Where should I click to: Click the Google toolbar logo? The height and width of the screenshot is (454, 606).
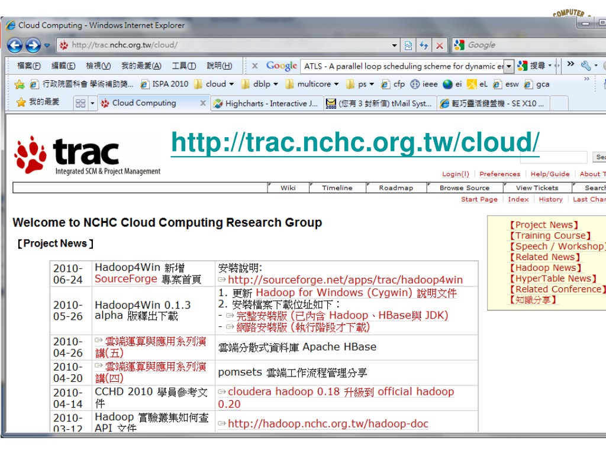pos(281,66)
